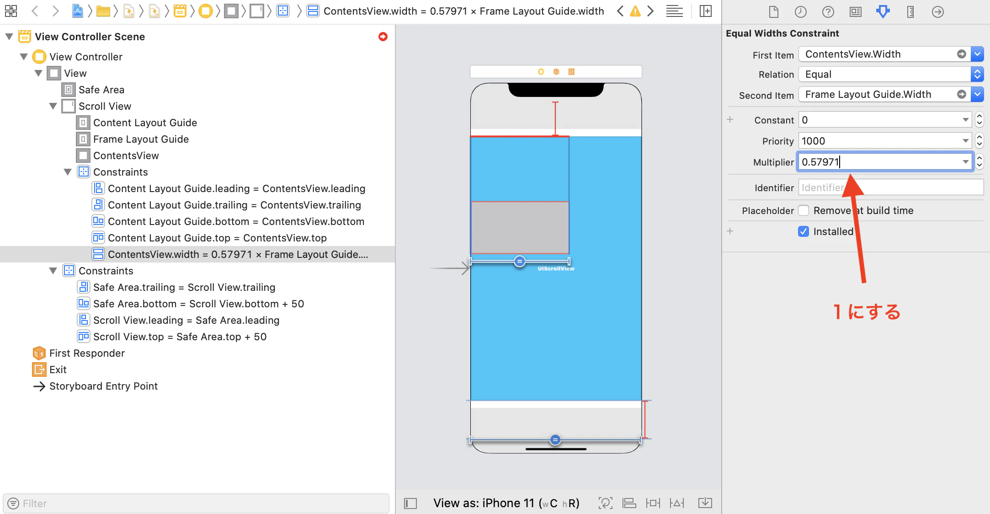The width and height of the screenshot is (990, 514).
Task: Open the Identity inspector tab
Action: click(x=856, y=11)
